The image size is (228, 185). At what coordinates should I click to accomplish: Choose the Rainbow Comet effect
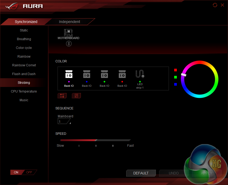coord(24,65)
